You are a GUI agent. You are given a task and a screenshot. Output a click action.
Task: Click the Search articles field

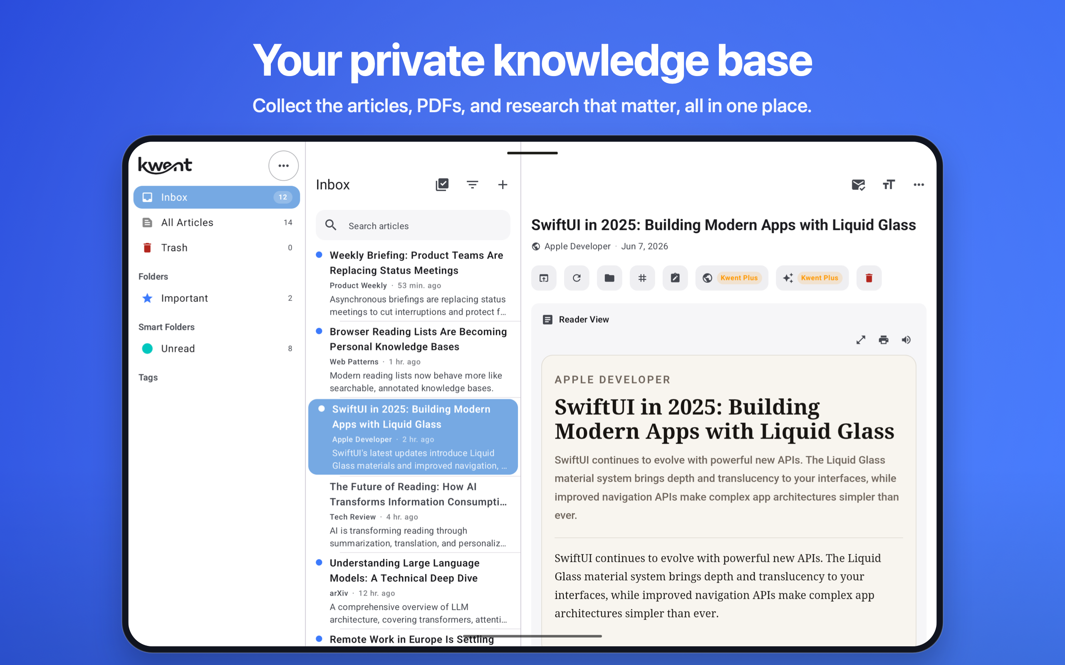point(413,226)
